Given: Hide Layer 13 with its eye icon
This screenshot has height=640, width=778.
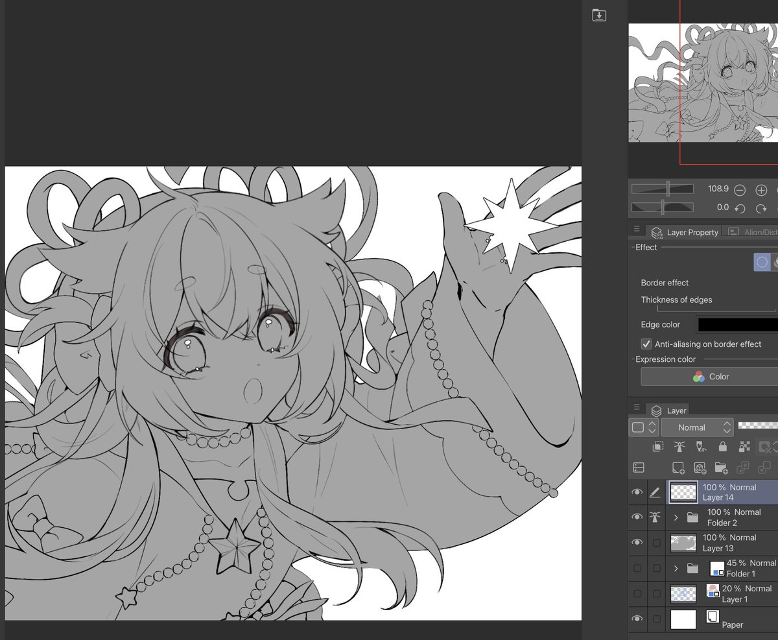Looking at the screenshot, I should click(x=637, y=542).
